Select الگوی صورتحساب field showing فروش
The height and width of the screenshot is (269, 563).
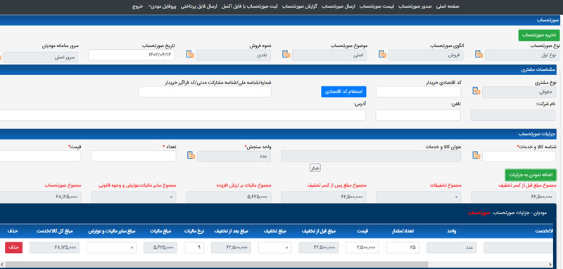pyautogui.click(x=426, y=55)
